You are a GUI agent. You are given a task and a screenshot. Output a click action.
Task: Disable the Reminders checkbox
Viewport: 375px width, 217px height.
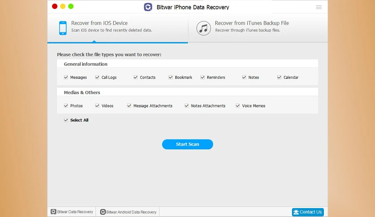[x=203, y=77]
